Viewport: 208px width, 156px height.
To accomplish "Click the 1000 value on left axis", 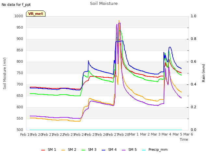I will (x=19, y=16).
